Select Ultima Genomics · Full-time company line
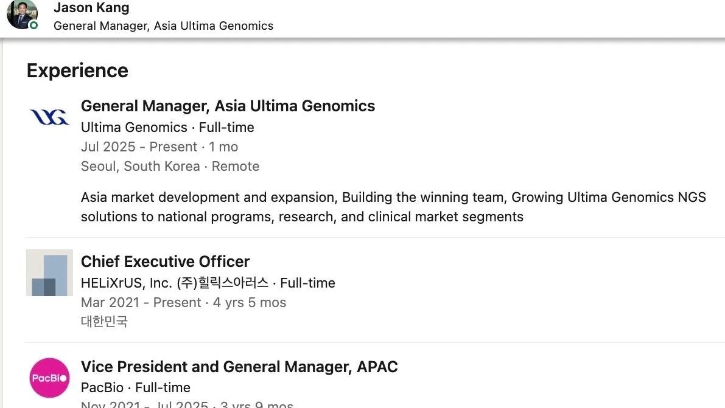 click(x=167, y=127)
